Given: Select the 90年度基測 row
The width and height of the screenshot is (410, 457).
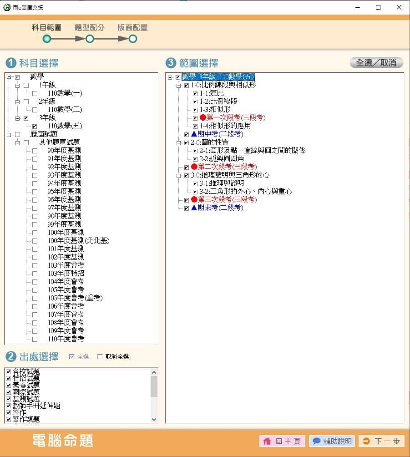Looking at the screenshot, I should coord(65,150).
